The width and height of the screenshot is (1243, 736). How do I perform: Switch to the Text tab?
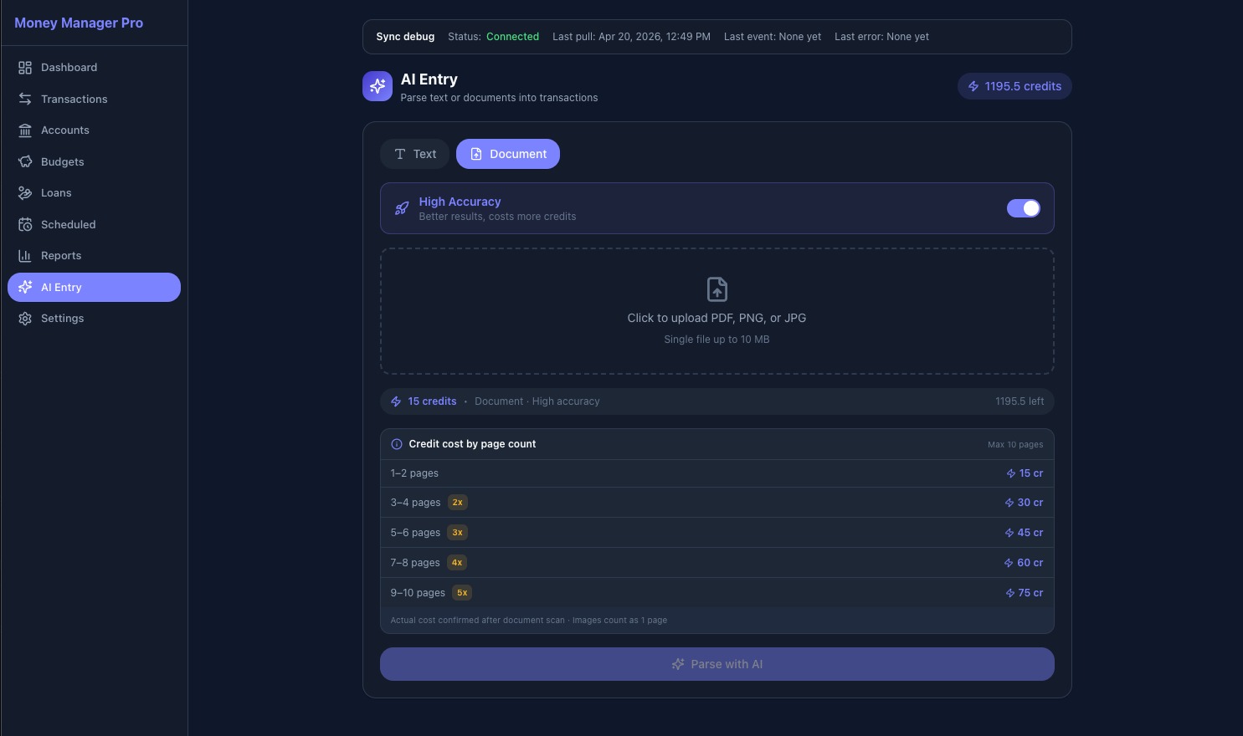pyautogui.click(x=414, y=154)
